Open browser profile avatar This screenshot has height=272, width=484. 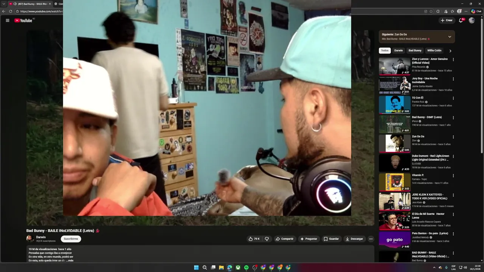coord(459,11)
